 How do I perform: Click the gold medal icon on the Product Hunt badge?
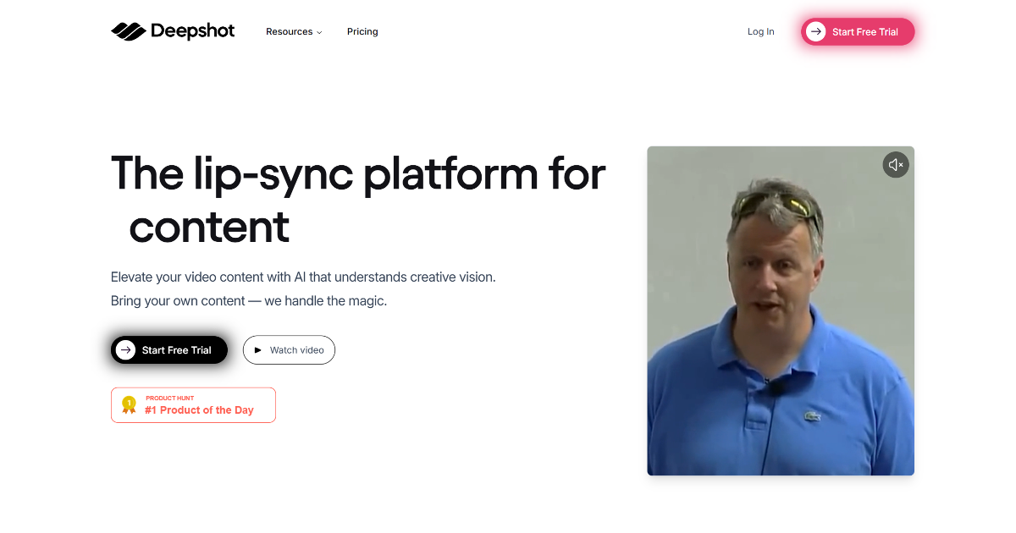[x=129, y=405]
